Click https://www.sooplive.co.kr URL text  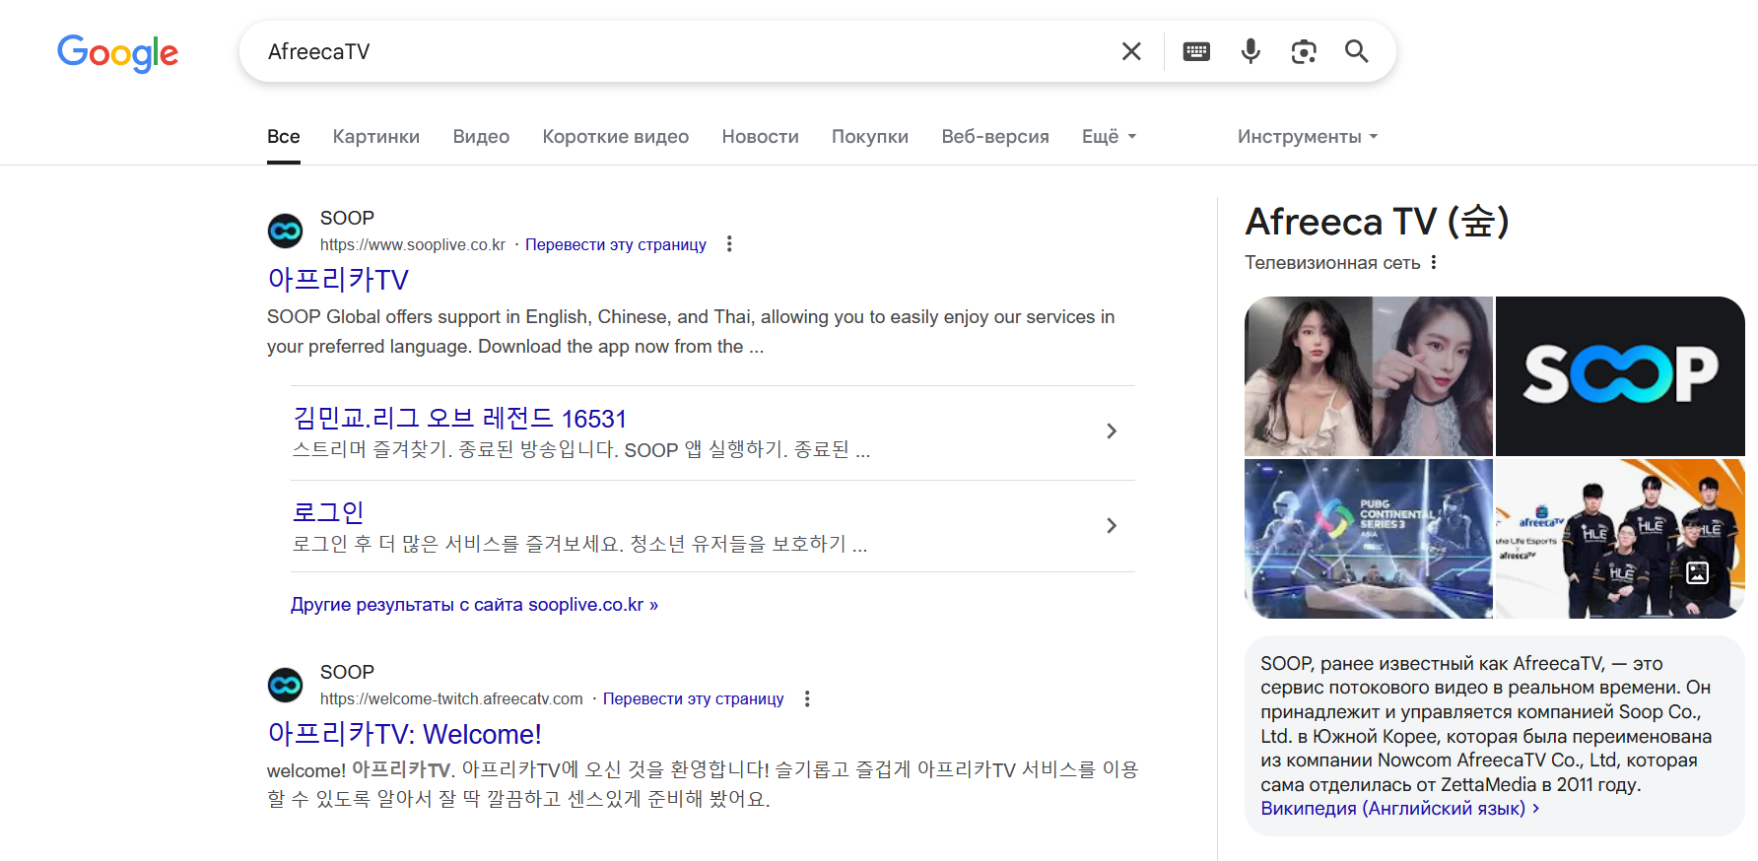(x=413, y=244)
